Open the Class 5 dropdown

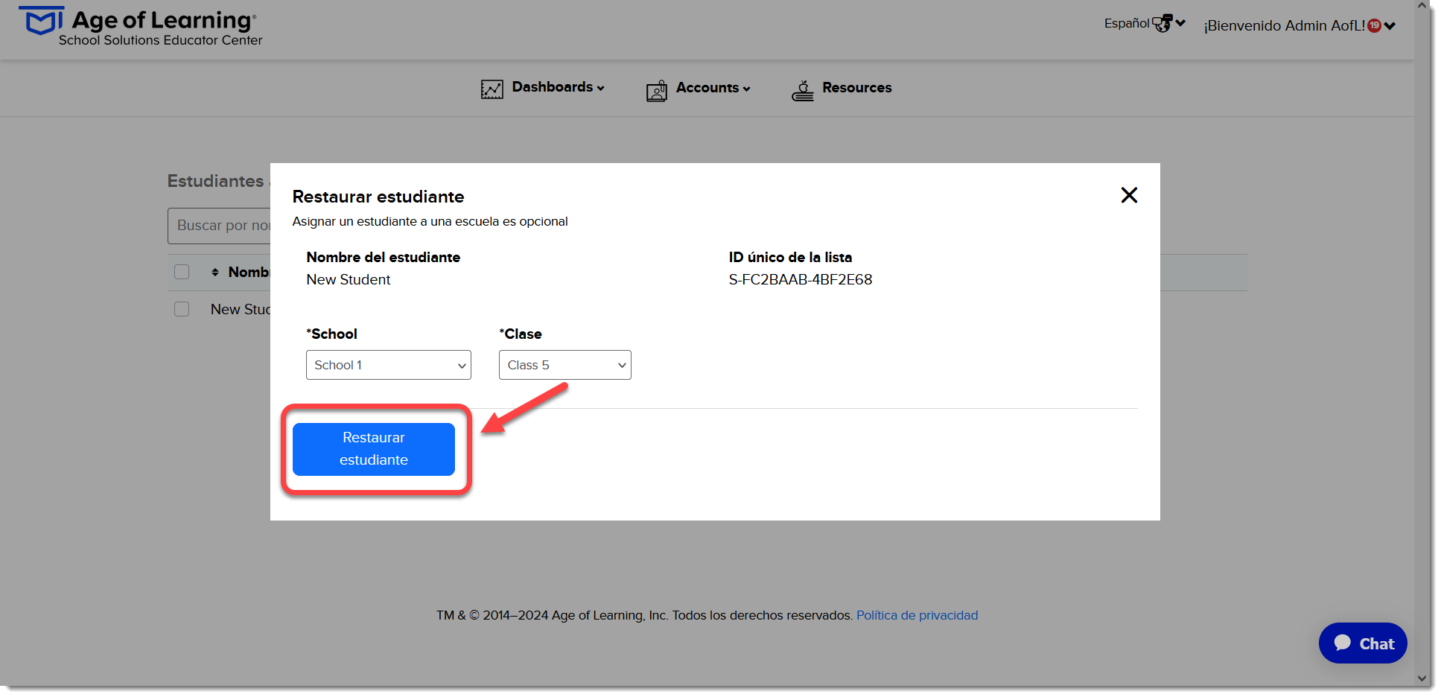pyautogui.click(x=565, y=365)
